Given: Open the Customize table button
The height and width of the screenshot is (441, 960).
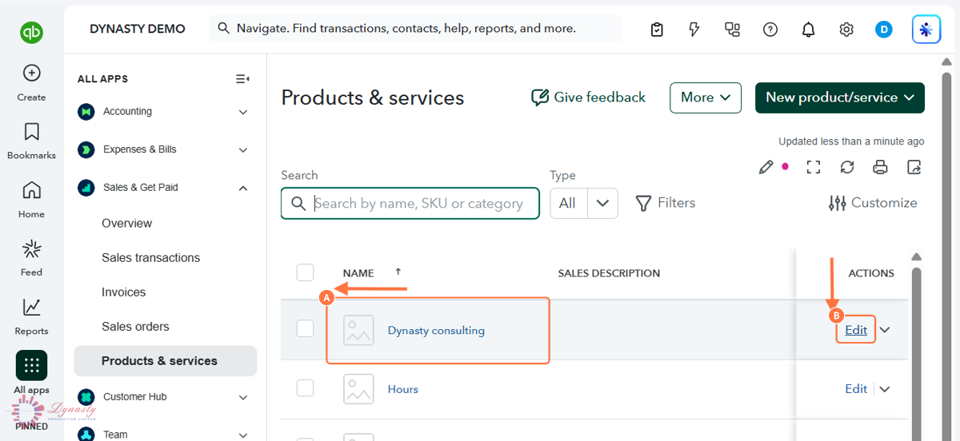Looking at the screenshot, I should point(873,203).
